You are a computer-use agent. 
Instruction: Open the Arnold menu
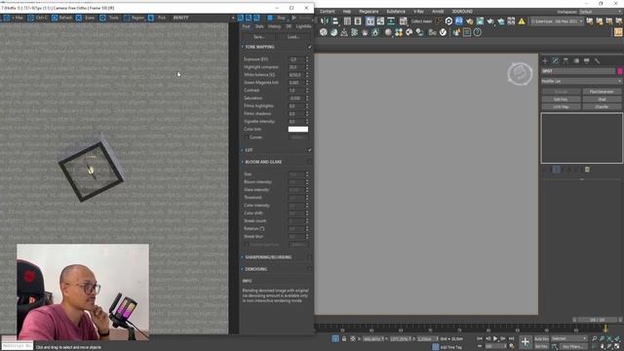438,12
